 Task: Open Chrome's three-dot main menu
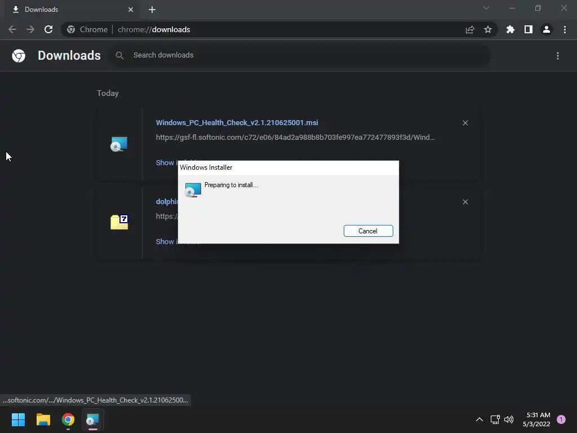click(565, 29)
